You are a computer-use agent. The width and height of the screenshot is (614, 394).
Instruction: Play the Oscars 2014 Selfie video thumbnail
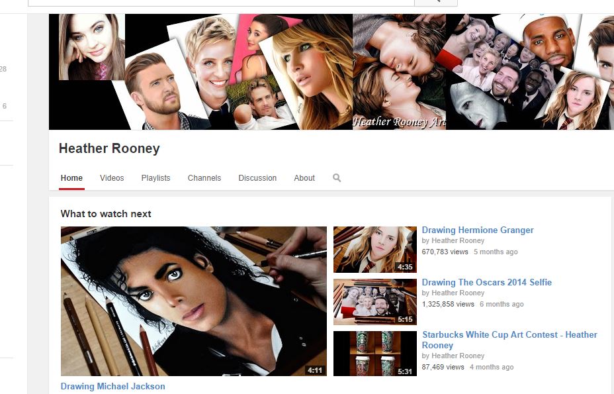pos(375,302)
